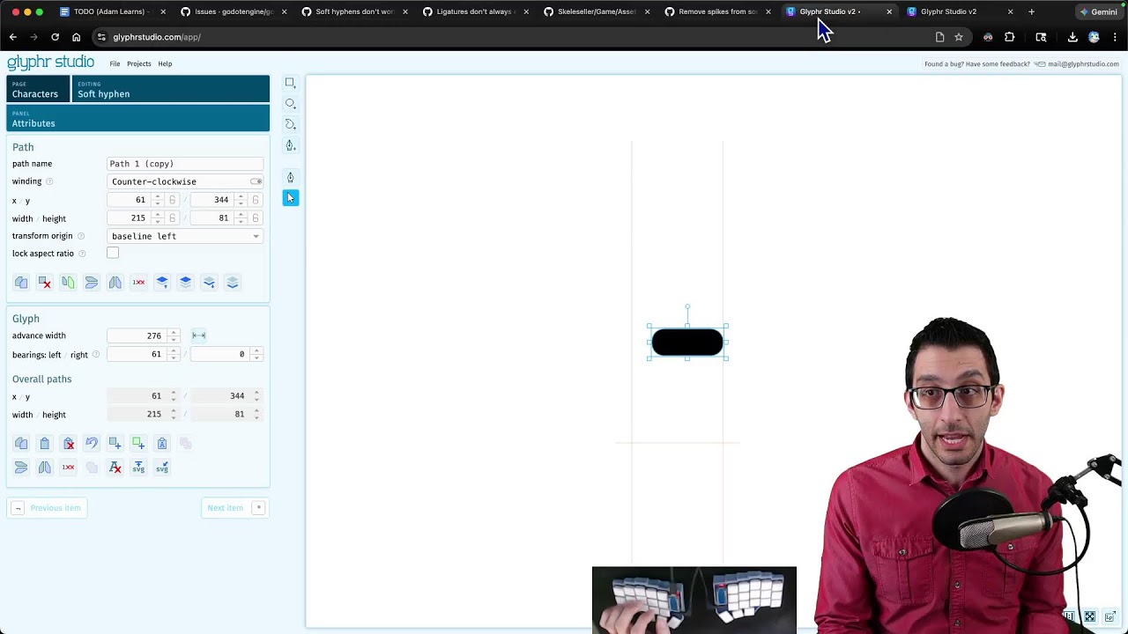
Task: Toggle the lock next to path x value
Action: point(172,200)
